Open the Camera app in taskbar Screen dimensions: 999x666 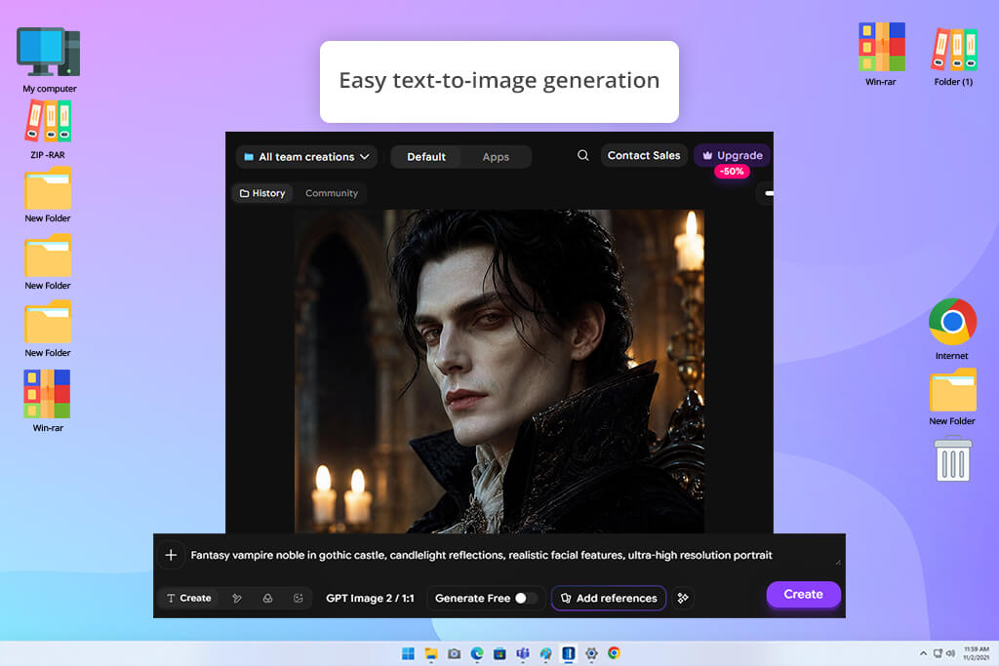pos(454,653)
